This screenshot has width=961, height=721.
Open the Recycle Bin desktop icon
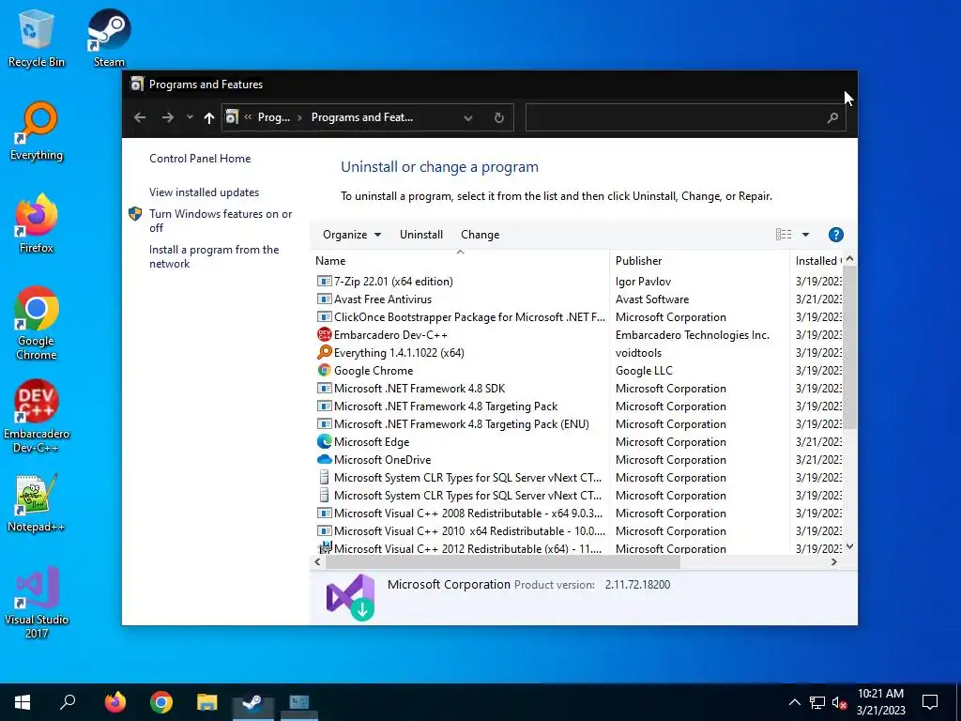click(x=36, y=38)
